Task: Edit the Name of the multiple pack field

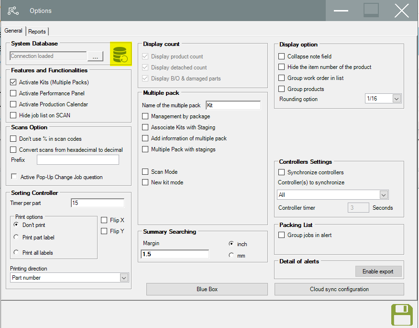Action: pos(233,105)
